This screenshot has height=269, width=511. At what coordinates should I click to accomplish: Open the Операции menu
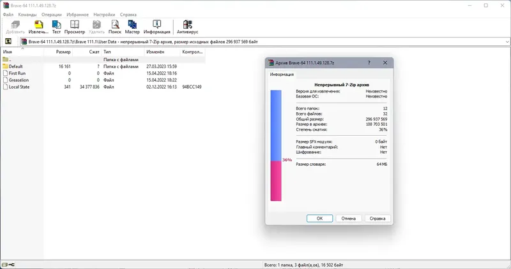[52, 15]
